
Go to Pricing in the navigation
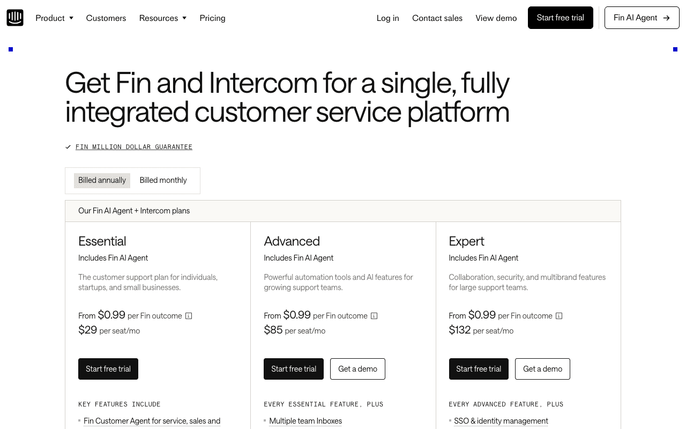[212, 18]
